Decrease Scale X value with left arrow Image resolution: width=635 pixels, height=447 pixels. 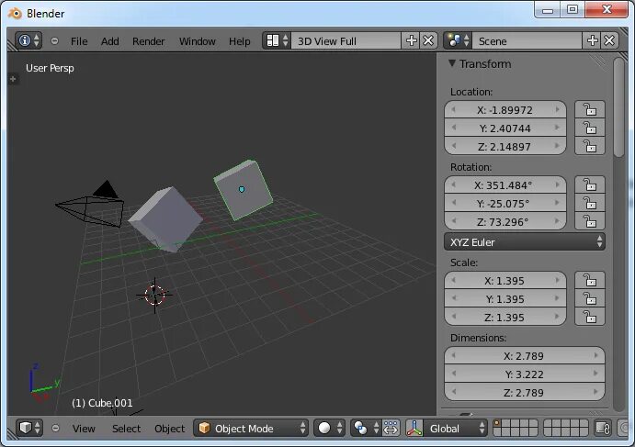454,280
